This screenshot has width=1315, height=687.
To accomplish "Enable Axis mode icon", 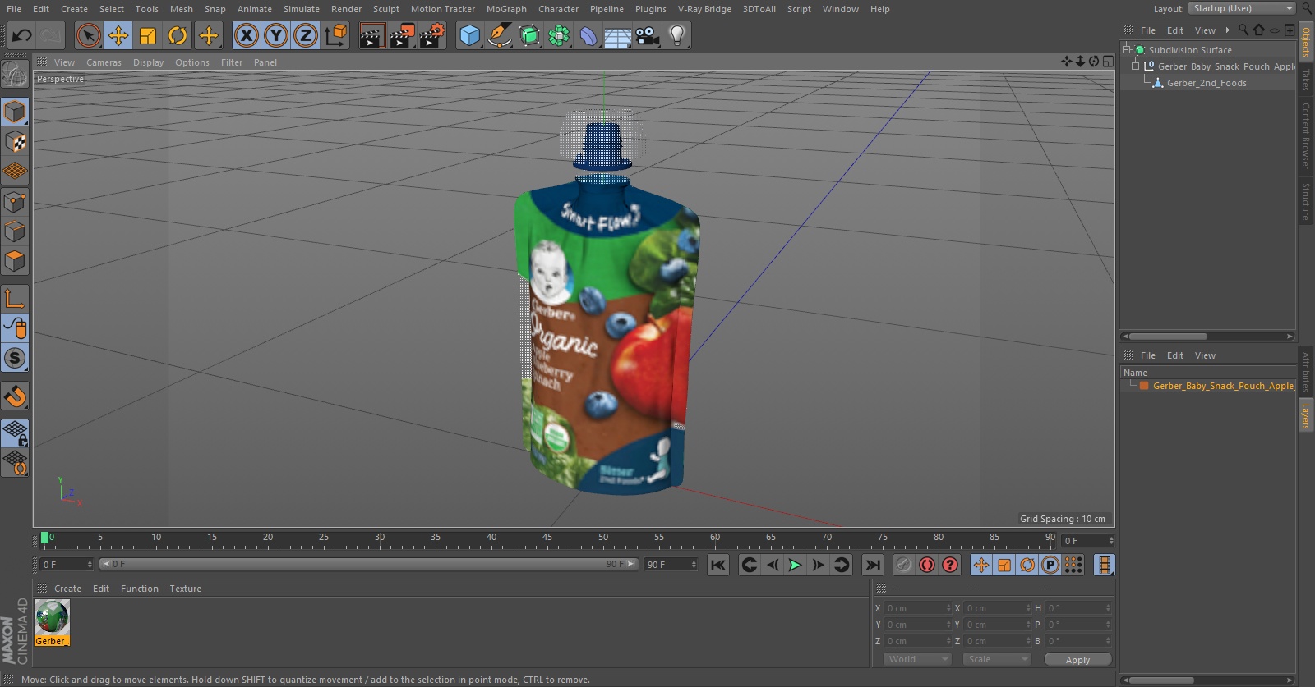I will point(15,299).
